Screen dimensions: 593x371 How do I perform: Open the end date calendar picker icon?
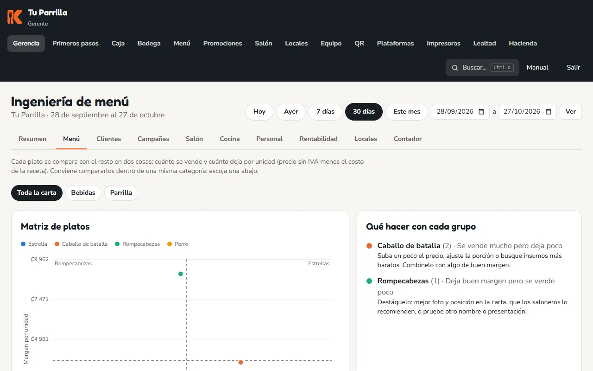click(x=549, y=112)
